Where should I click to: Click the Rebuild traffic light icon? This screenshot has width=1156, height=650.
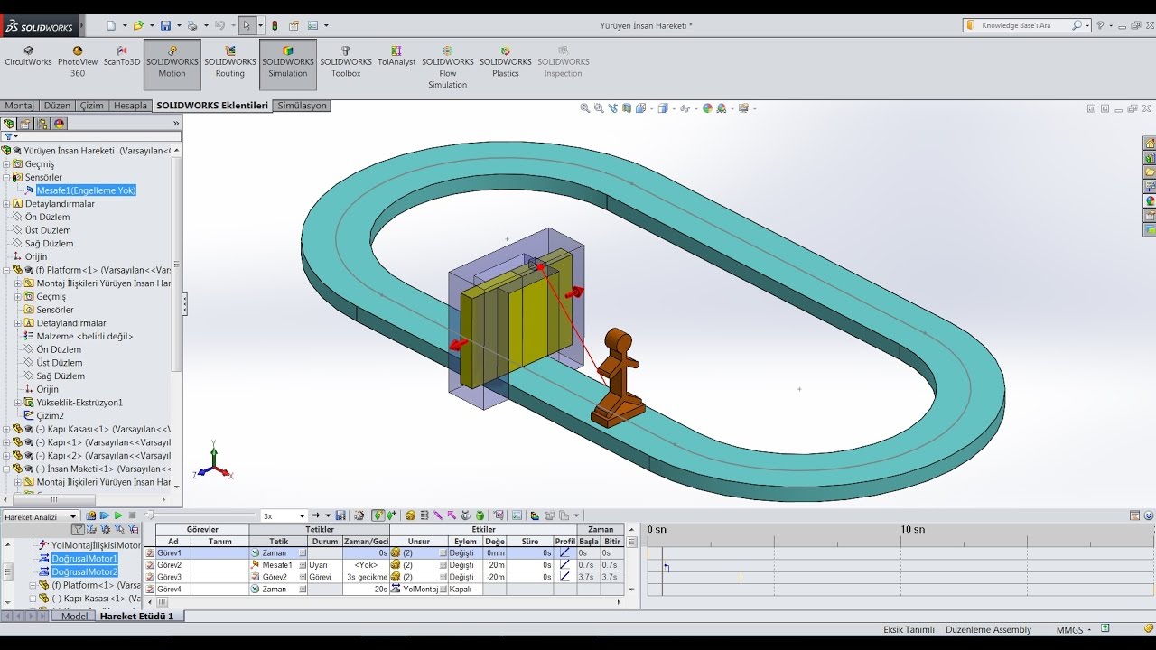click(x=275, y=26)
